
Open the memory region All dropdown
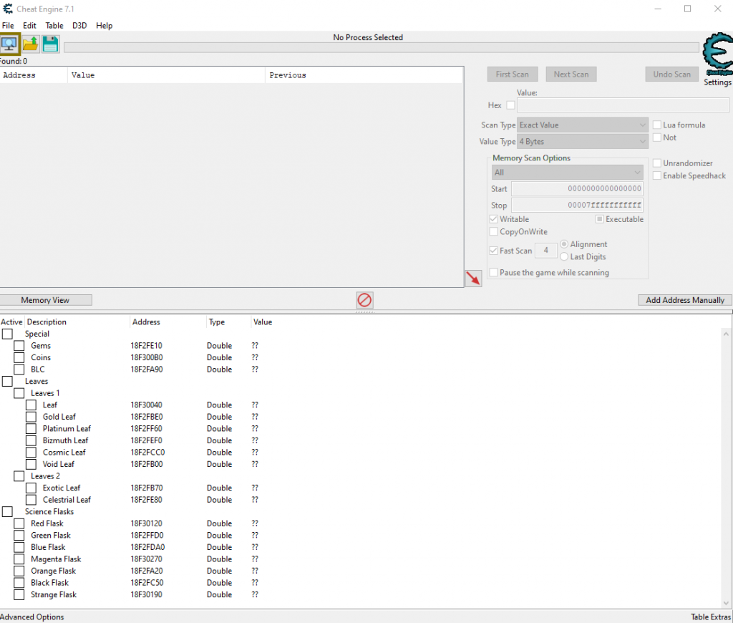coord(567,173)
